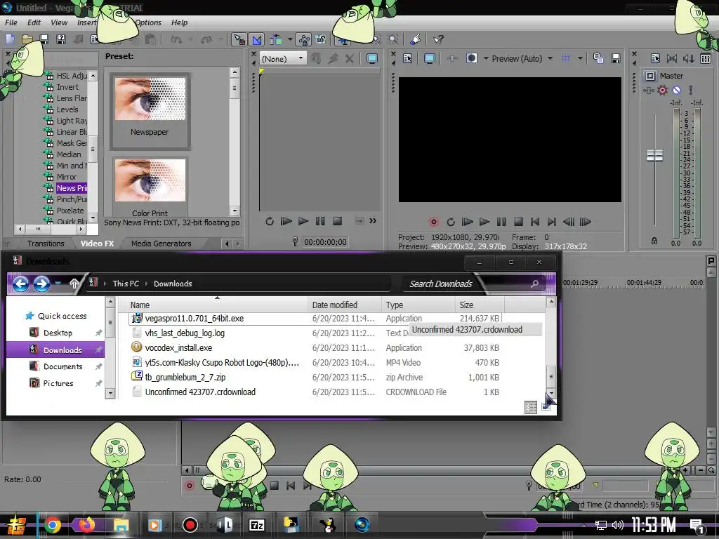Go forward in the Downloads window

click(x=41, y=284)
